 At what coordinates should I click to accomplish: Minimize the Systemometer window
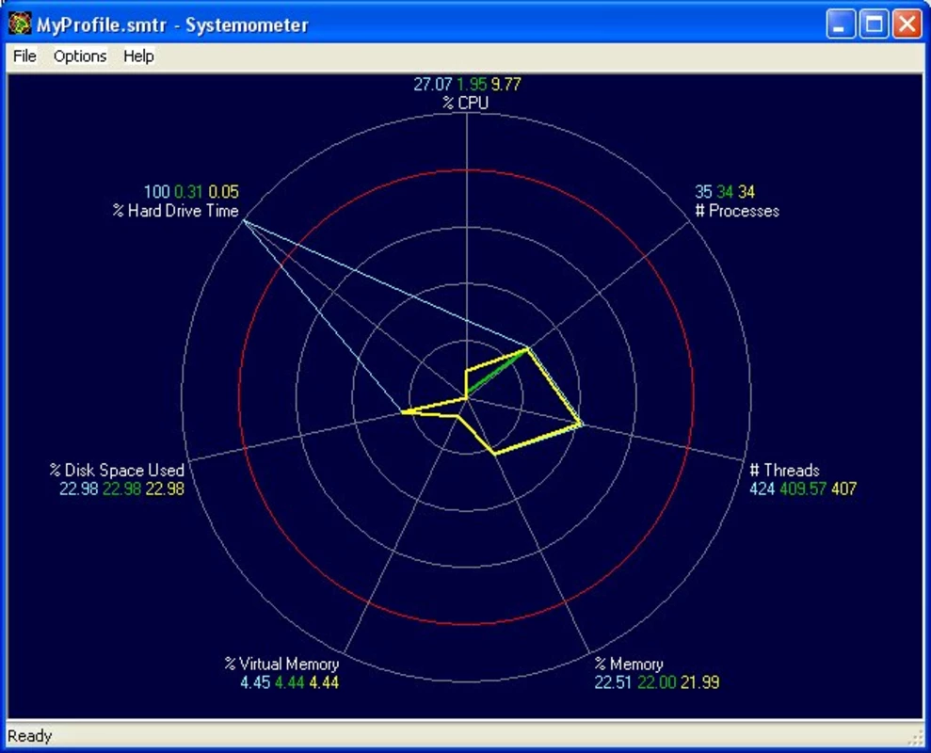841,24
